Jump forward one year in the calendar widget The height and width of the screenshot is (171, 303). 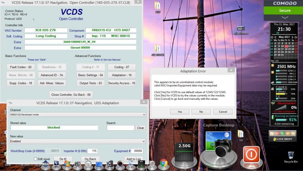pos(296,37)
